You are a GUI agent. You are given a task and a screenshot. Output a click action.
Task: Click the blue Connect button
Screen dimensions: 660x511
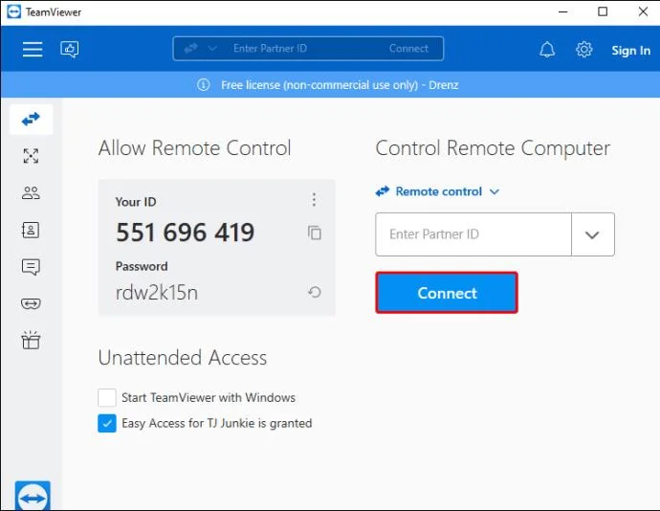[x=447, y=293]
